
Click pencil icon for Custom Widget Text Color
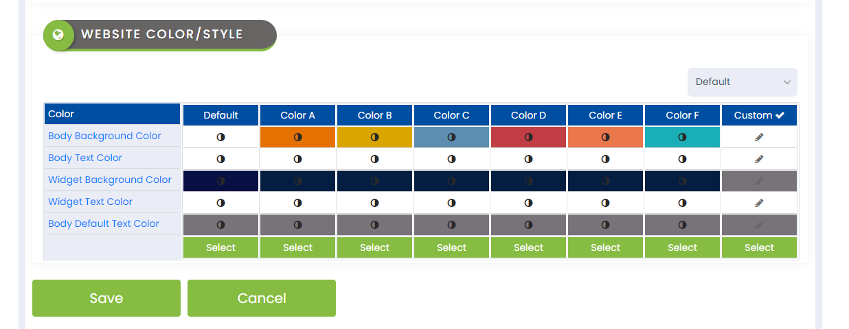(x=759, y=203)
